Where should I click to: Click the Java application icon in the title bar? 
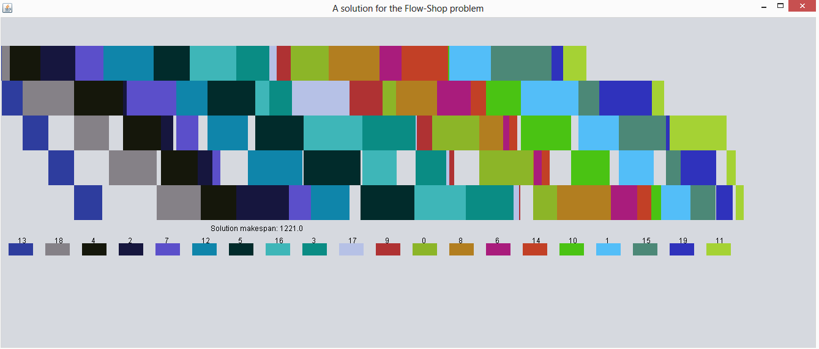click(7, 8)
